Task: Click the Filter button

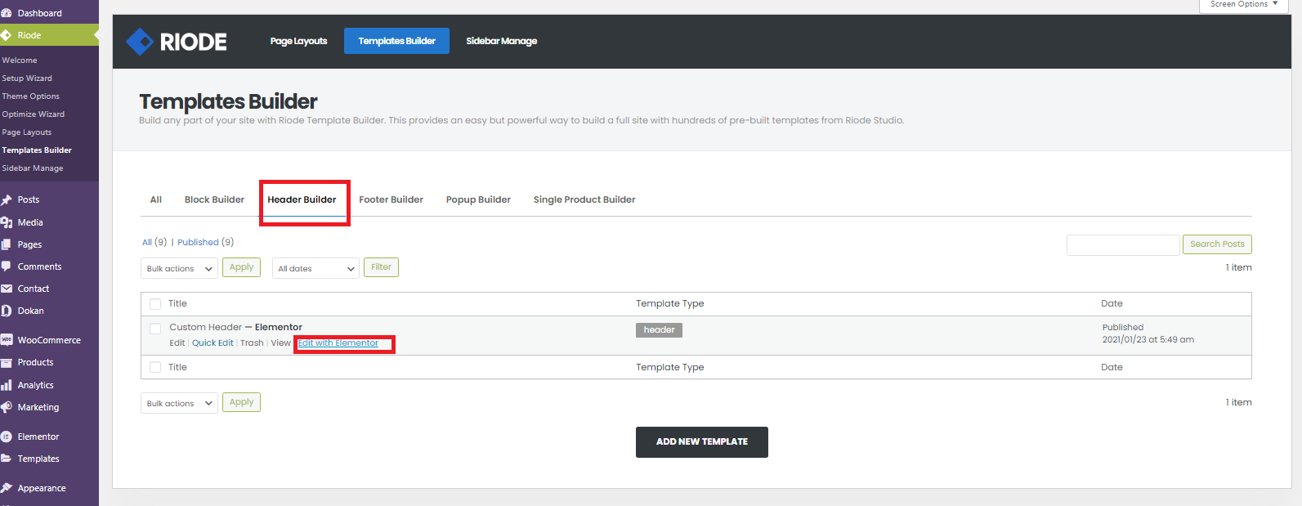Action: click(381, 267)
